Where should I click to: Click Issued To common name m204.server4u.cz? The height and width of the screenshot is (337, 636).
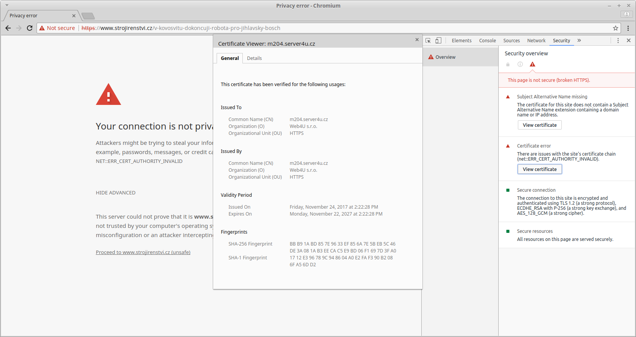(x=309, y=120)
